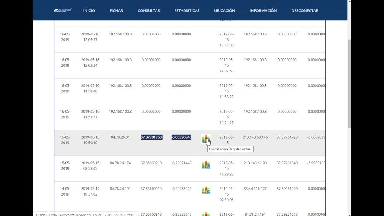Click the Solinfor logo

(63, 10)
